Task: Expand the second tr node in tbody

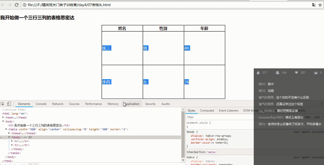Action: point(12,145)
